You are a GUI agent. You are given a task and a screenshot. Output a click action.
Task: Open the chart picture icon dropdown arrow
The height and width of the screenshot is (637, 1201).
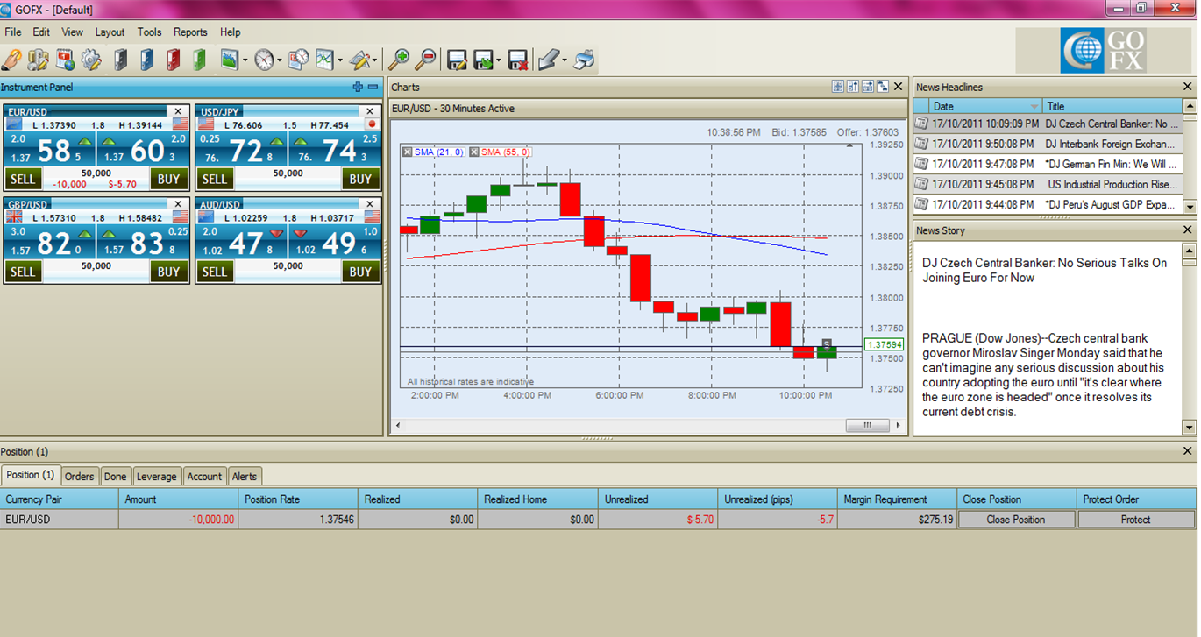pos(245,60)
